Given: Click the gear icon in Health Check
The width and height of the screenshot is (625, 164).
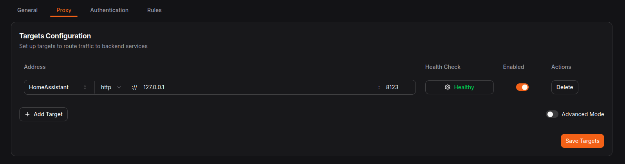Looking at the screenshot, I should [x=448, y=87].
